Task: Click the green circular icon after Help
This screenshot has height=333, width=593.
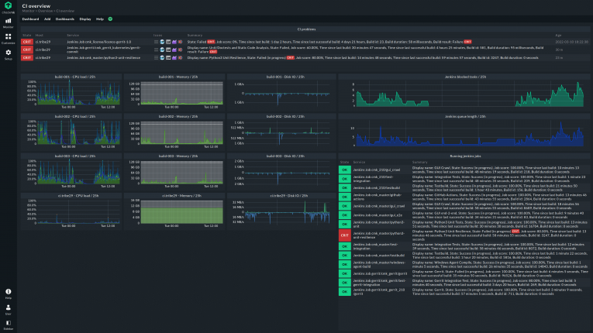Action: tap(110, 18)
